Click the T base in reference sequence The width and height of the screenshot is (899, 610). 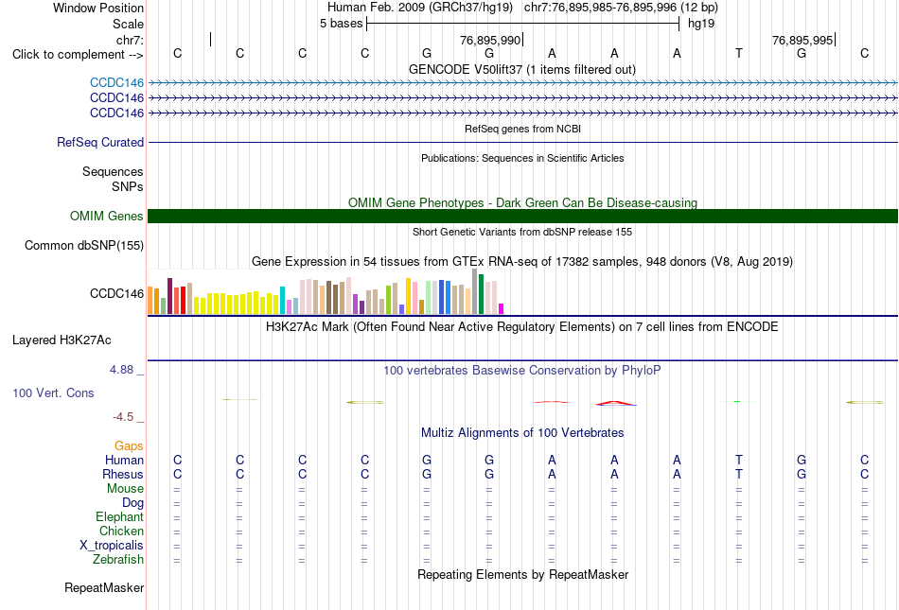[739, 53]
